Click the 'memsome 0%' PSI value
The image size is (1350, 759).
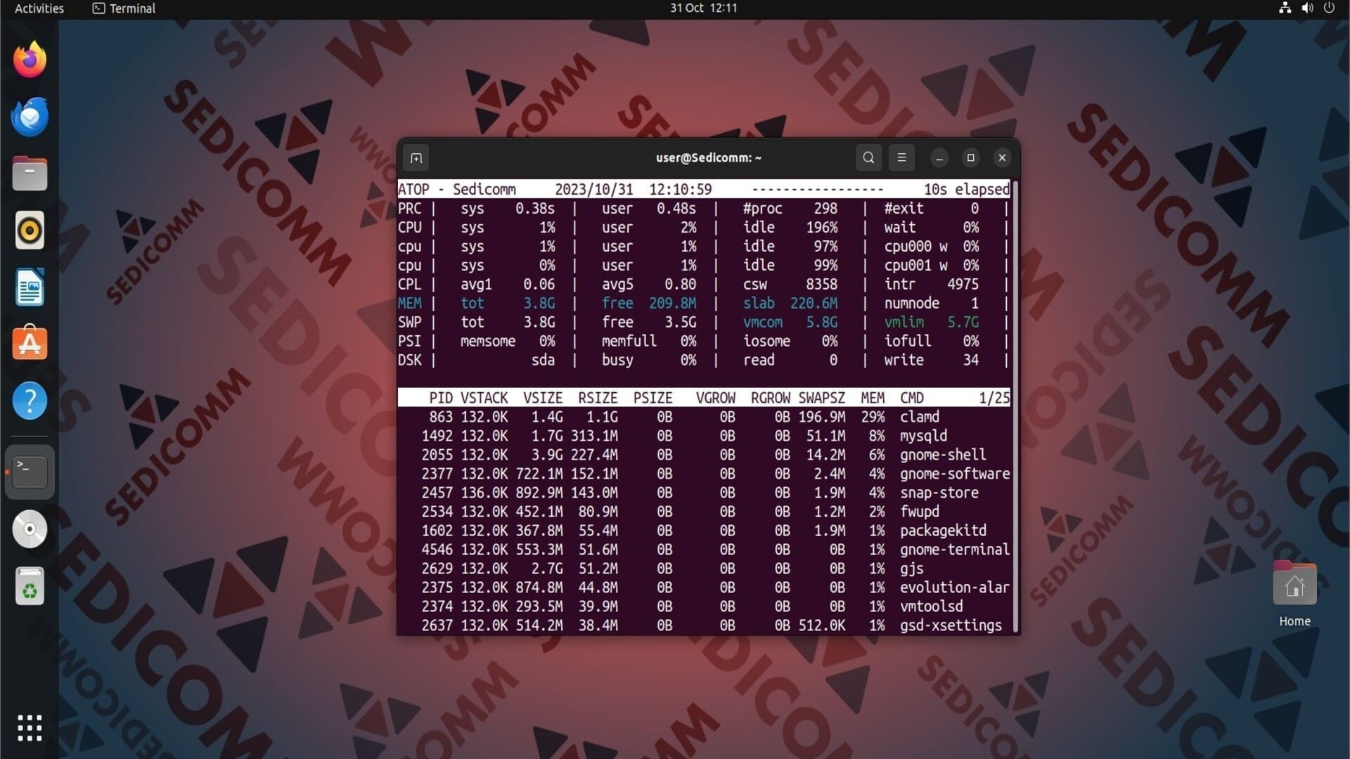coord(508,341)
